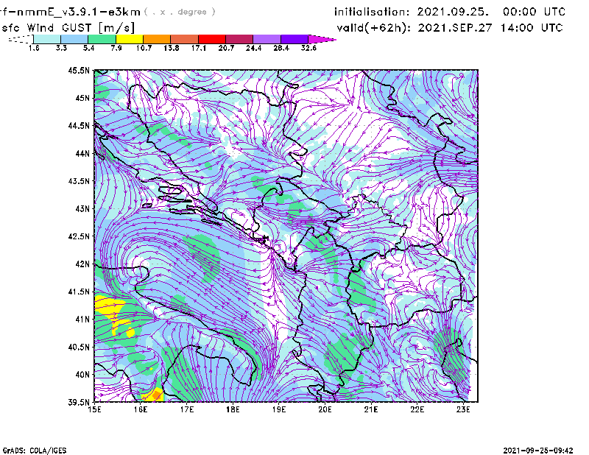Click the coral 13.8–17.1 legend swatch
This screenshot has width=589, height=455.
click(x=185, y=39)
